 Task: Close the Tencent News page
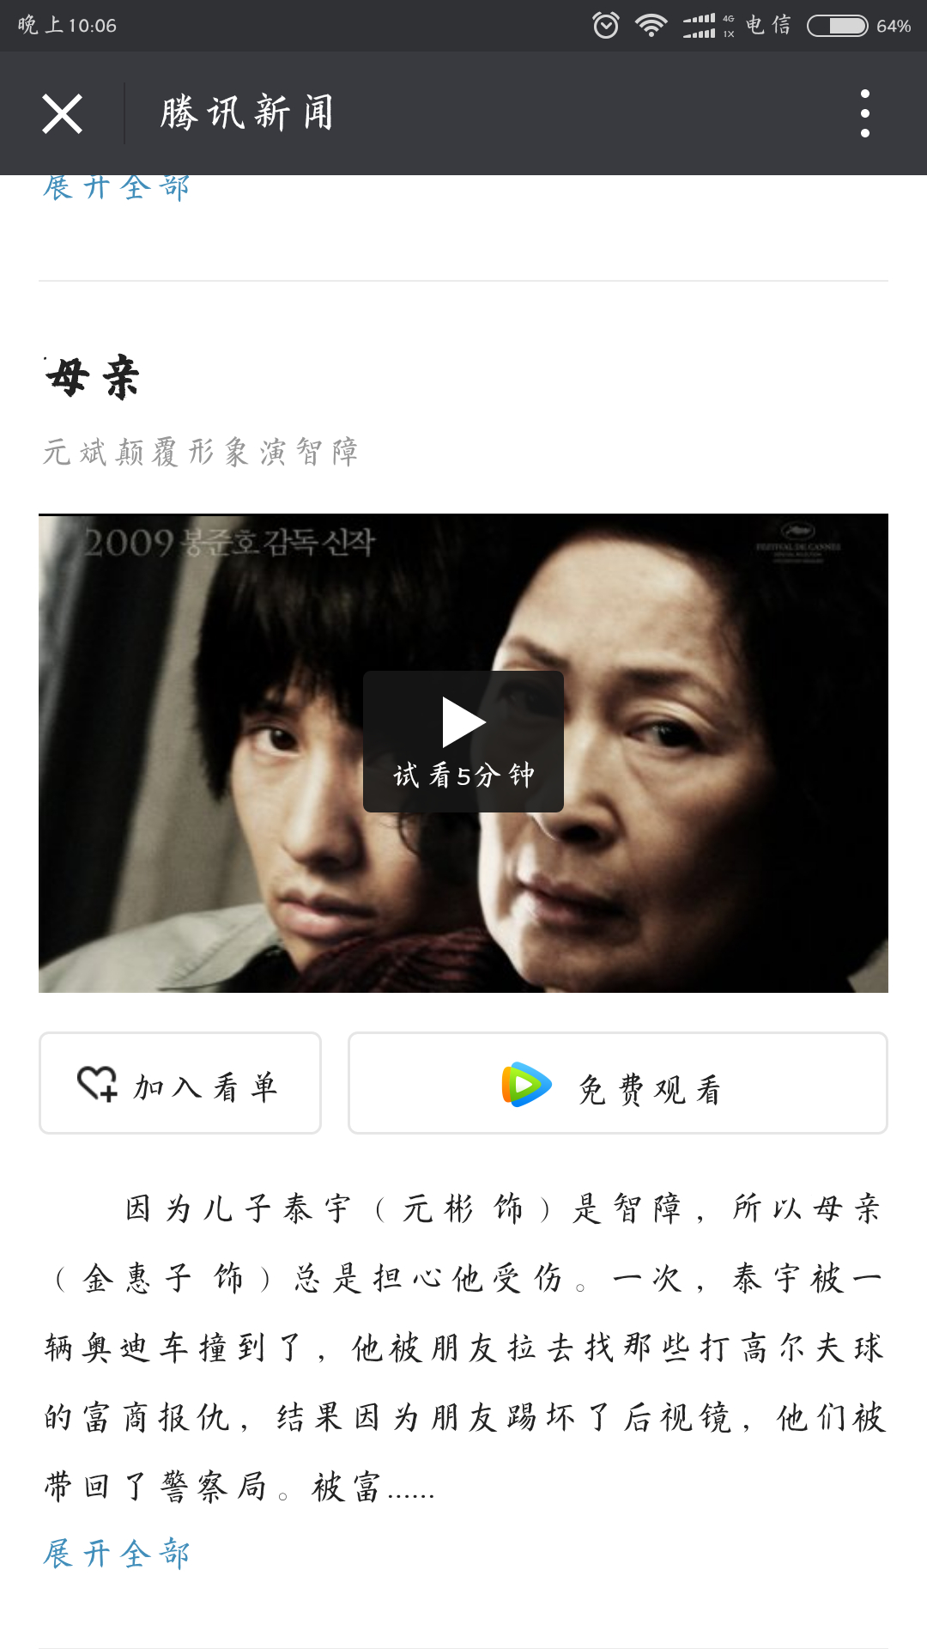(x=63, y=113)
